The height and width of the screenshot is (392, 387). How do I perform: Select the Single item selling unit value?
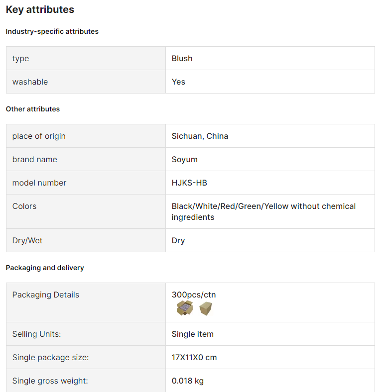coord(192,334)
